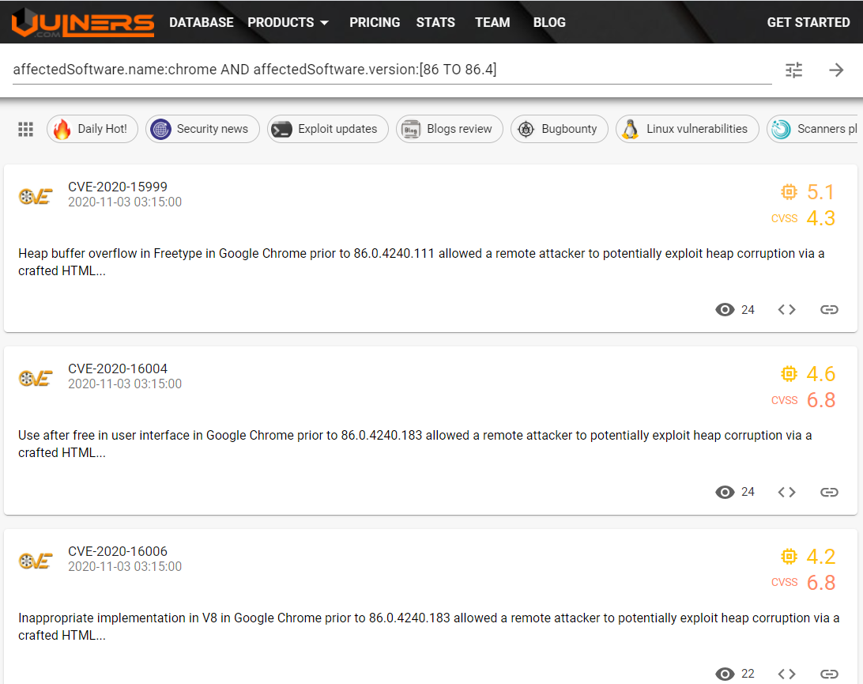The width and height of the screenshot is (863, 684).
Task: Open the apps grid icon
Action: coord(25,129)
